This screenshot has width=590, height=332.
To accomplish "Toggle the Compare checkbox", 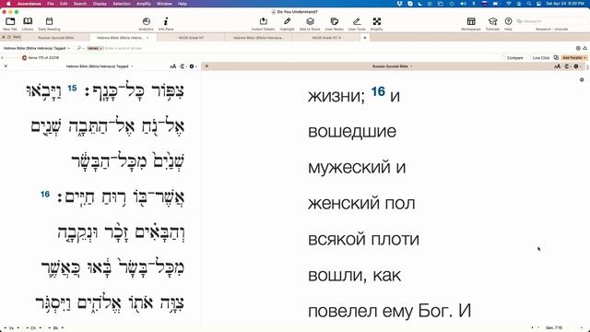I will pyautogui.click(x=503, y=58).
